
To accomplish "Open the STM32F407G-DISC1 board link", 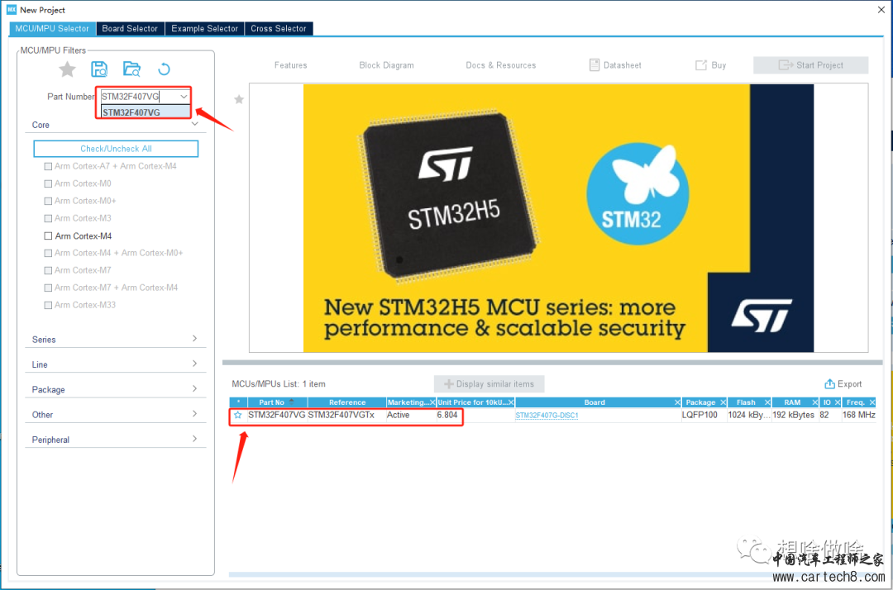I will click(x=547, y=416).
